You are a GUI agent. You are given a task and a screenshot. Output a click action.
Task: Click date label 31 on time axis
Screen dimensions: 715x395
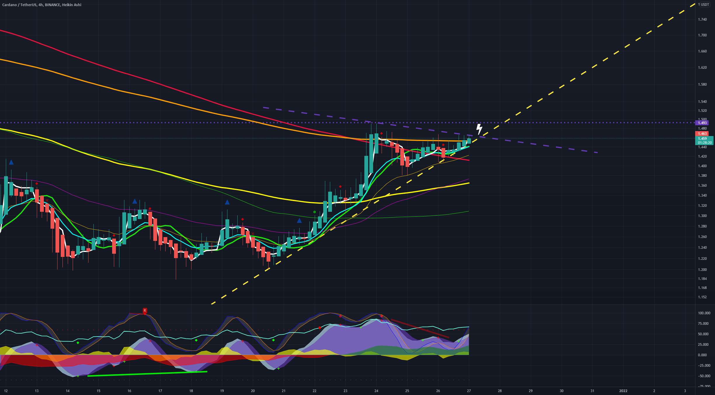click(x=592, y=391)
